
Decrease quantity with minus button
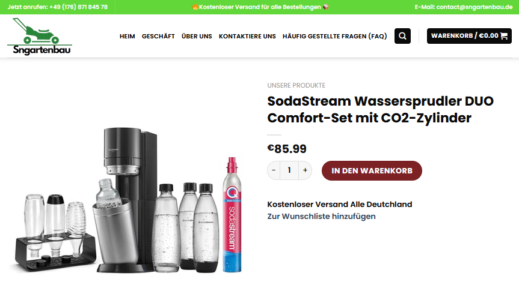point(274,170)
